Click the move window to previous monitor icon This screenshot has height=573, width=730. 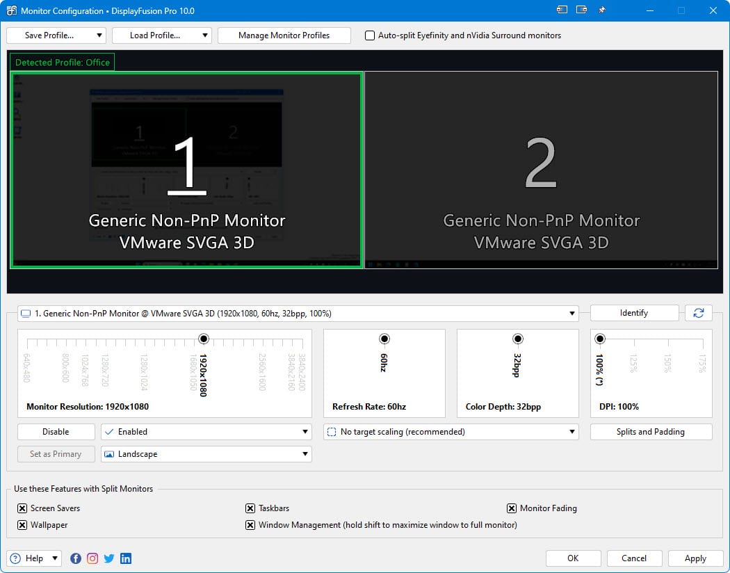[x=562, y=10]
